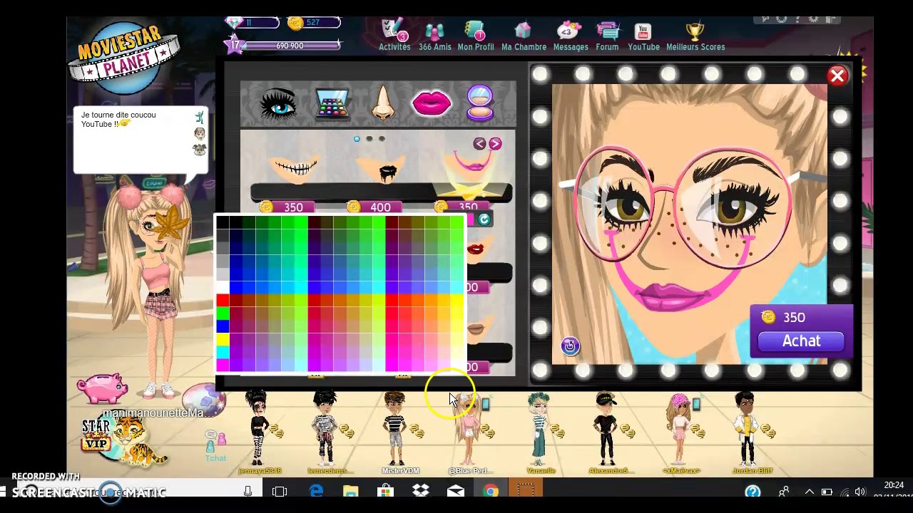Open Meilleurs Scores trophy

point(695,36)
